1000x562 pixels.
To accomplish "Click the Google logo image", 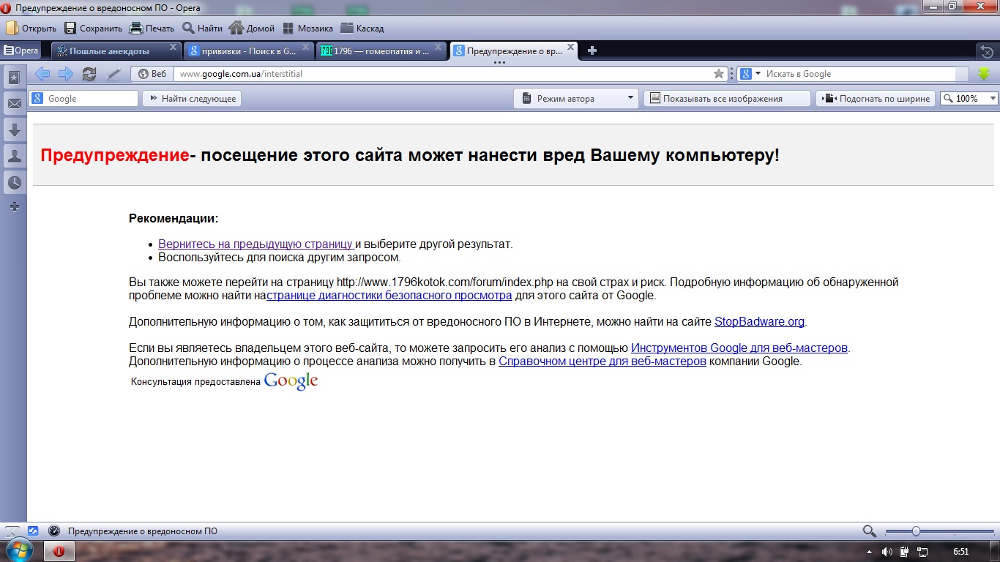I will click(291, 381).
